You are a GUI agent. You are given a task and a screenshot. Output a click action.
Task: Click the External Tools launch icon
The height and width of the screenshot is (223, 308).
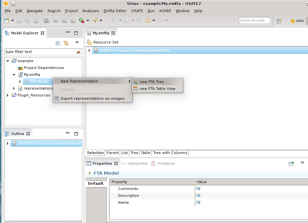95,20
